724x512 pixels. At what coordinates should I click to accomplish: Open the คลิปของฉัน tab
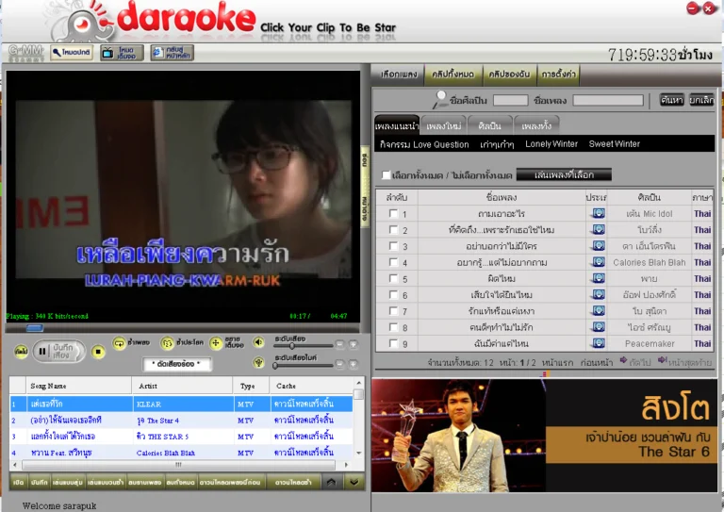point(509,74)
